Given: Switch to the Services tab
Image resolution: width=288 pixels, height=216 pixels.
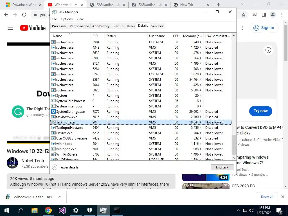Looking at the screenshot, I should tap(157, 26).
